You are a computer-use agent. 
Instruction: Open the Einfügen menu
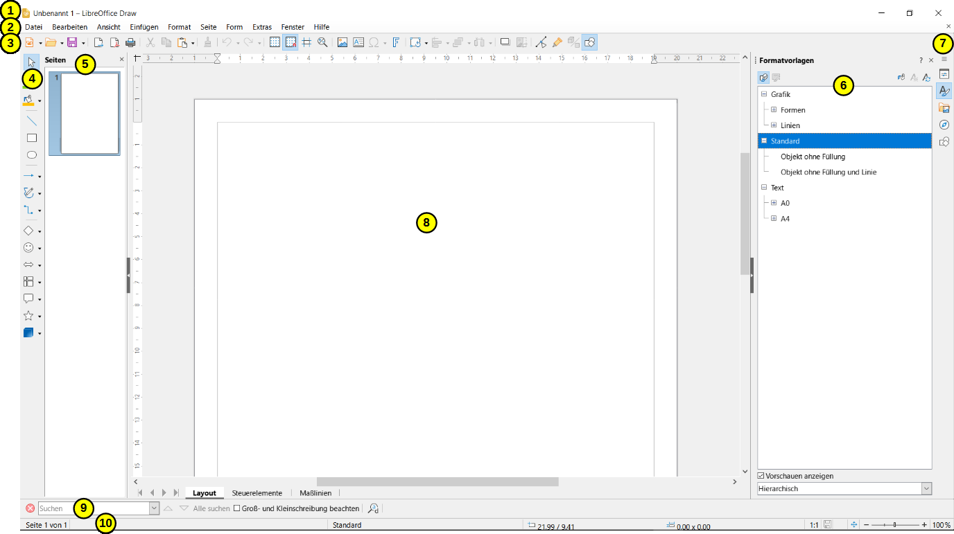tap(144, 27)
